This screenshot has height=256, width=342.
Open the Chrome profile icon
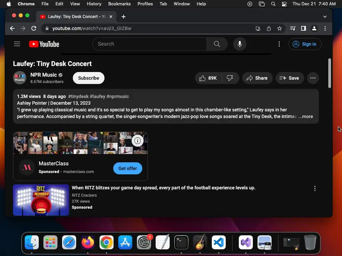point(314,28)
